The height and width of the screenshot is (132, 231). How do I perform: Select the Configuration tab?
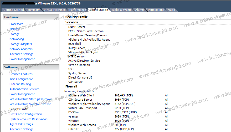[99, 10]
